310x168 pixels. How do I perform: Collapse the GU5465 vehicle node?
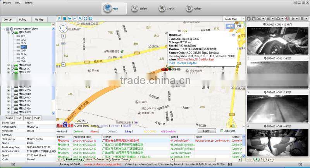(9, 33)
